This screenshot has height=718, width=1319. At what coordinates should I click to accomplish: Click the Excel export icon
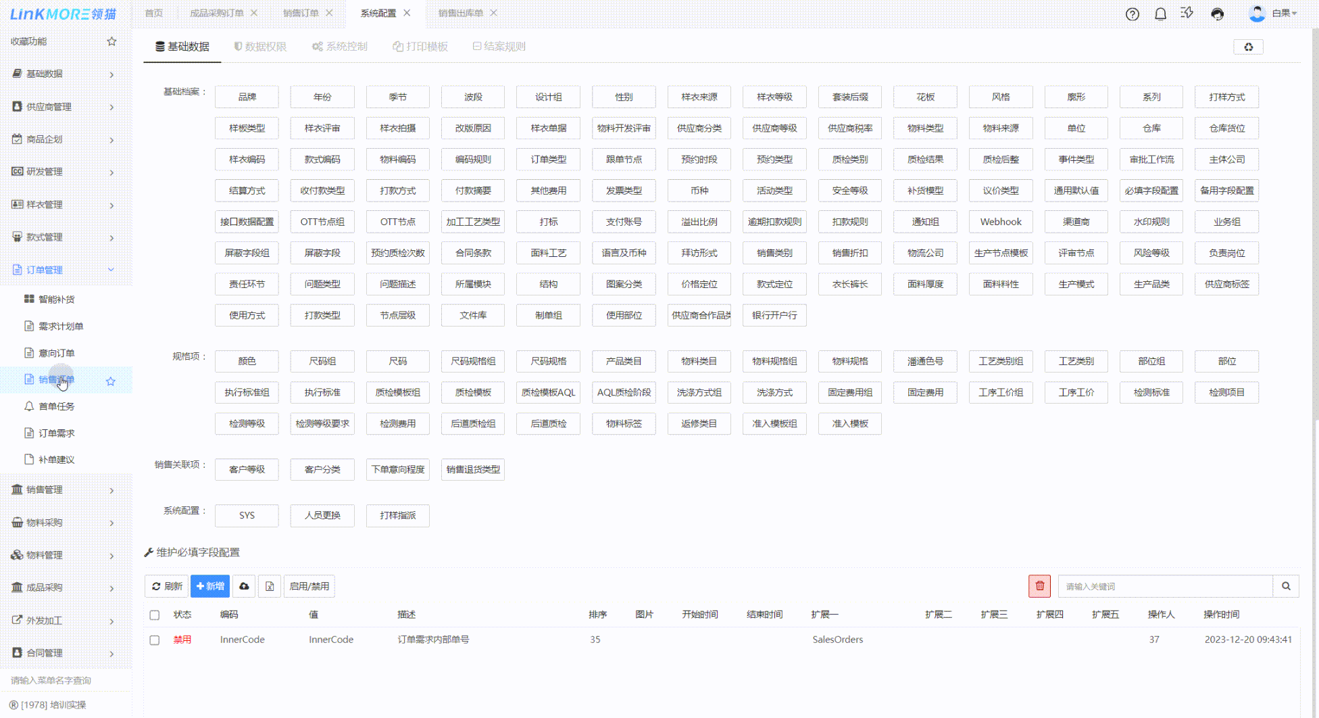click(270, 586)
